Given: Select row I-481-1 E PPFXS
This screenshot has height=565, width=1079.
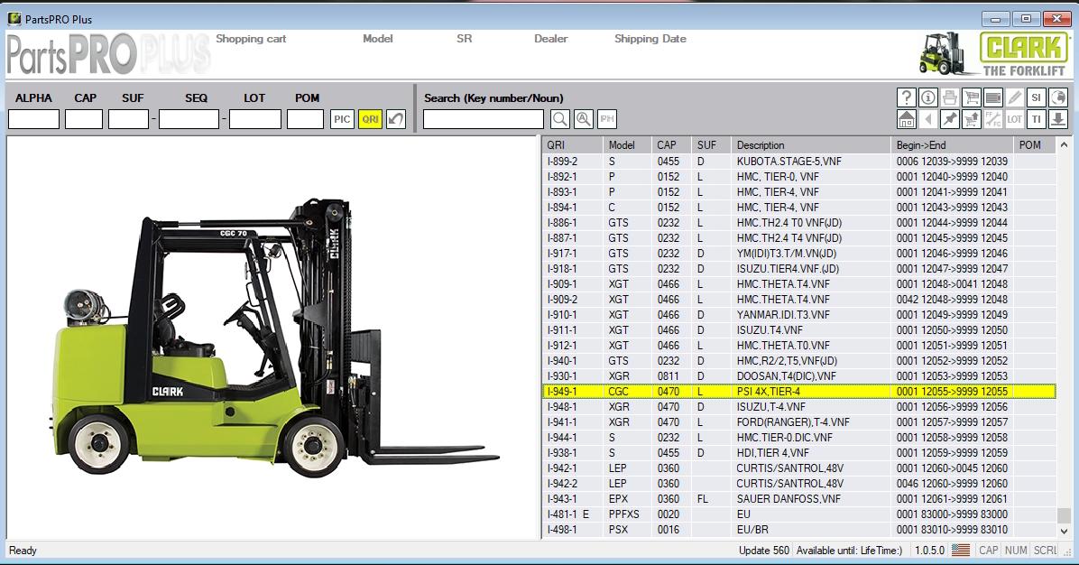Looking at the screenshot, I should [x=799, y=514].
